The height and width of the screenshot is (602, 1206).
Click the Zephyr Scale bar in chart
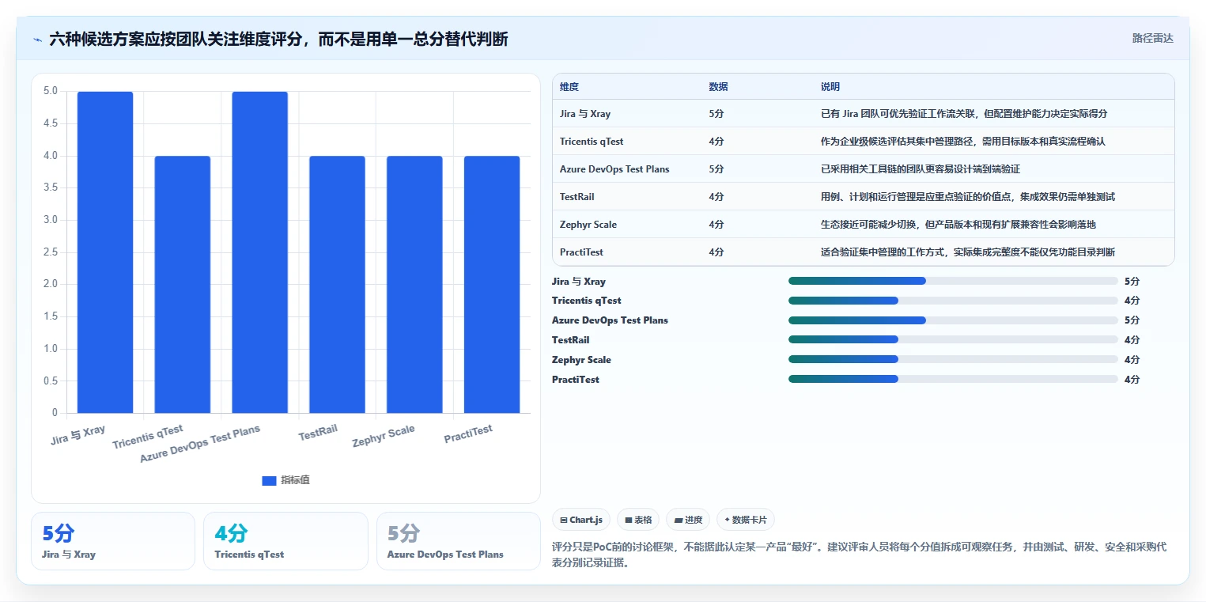tap(414, 285)
